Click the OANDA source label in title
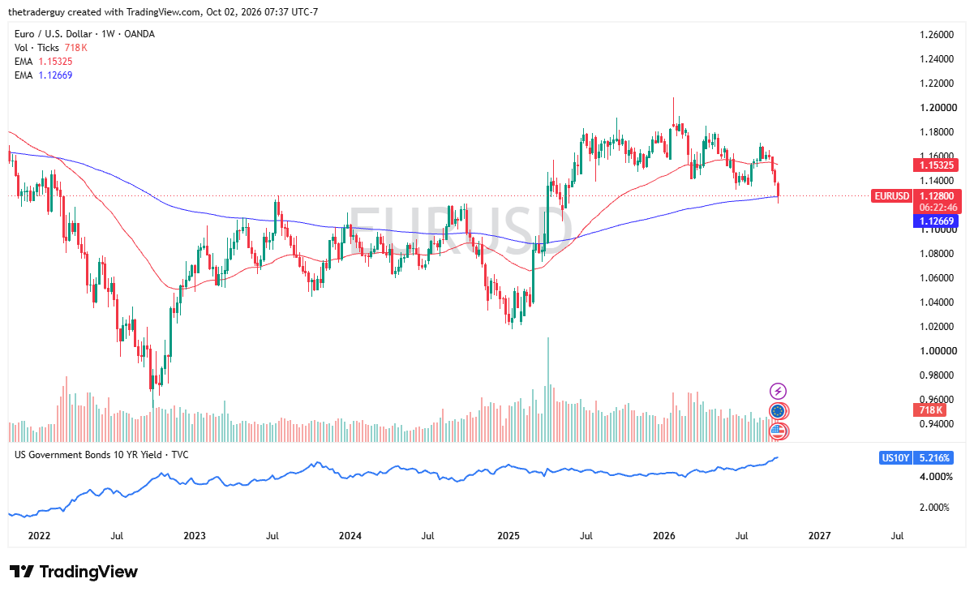The height and width of the screenshot is (596, 974). coord(139,34)
